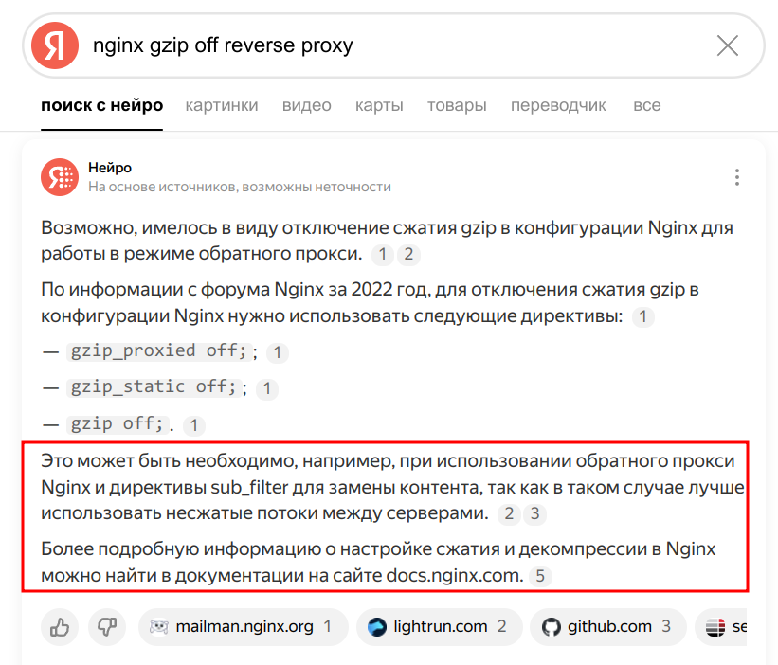Expand the все tab for more services
Image resolution: width=778 pixels, height=665 pixels.
point(646,105)
